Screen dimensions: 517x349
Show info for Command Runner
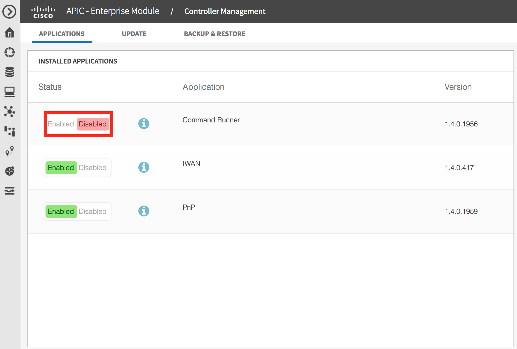(x=144, y=124)
